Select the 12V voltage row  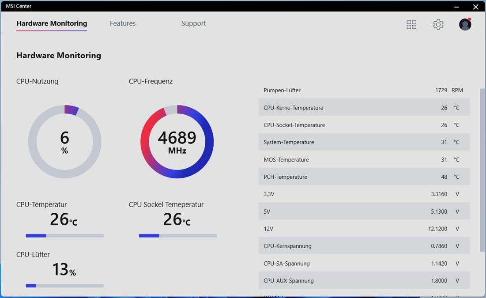click(x=364, y=229)
